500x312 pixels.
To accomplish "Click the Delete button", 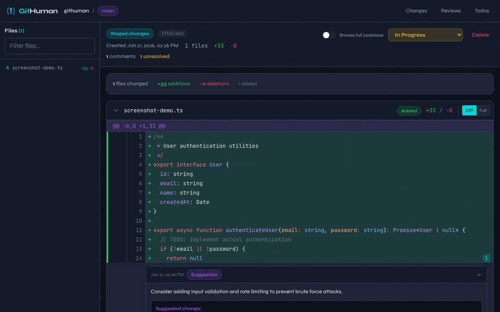I will [480, 34].
